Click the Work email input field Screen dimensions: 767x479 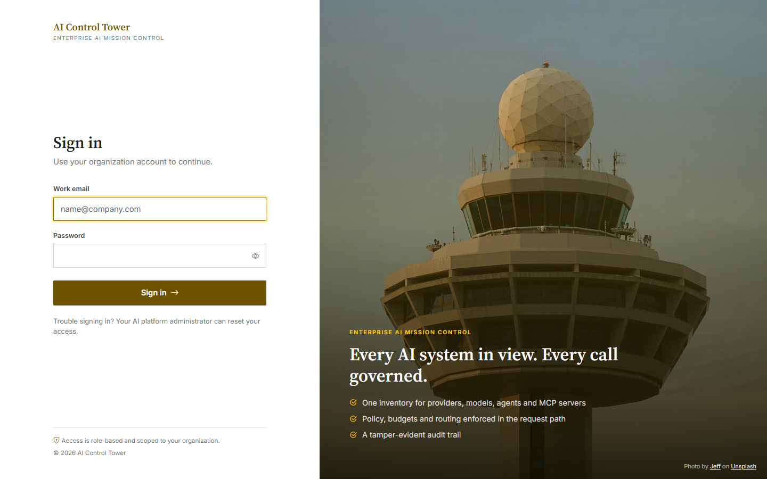click(x=160, y=209)
